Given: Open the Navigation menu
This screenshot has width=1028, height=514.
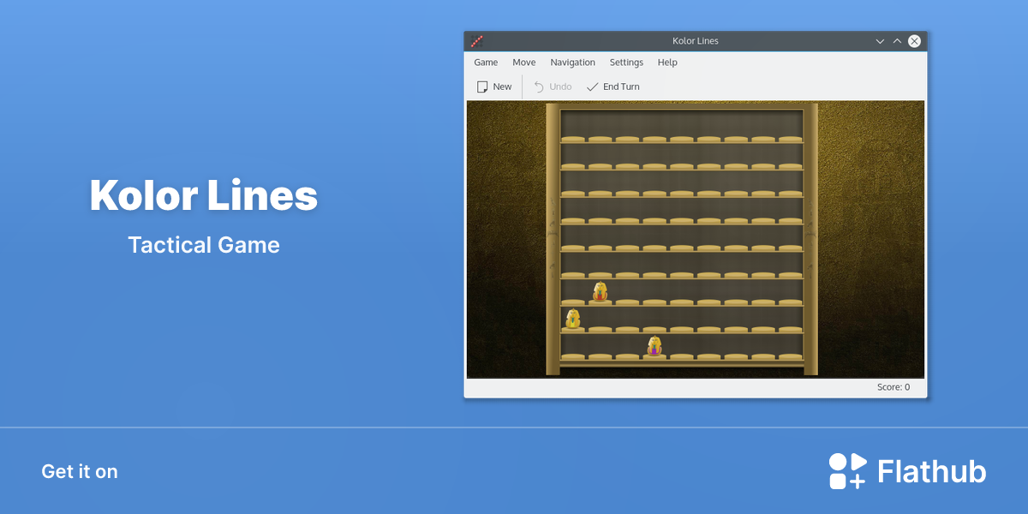Looking at the screenshot, I should click(573, 63).
